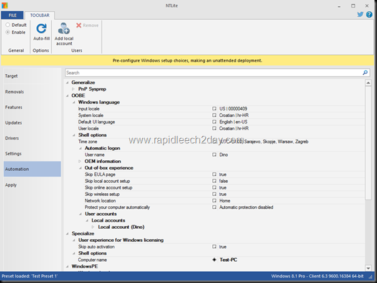The image size is (377, 283).
Task: Click the state marker for User name
Action: 214,155
